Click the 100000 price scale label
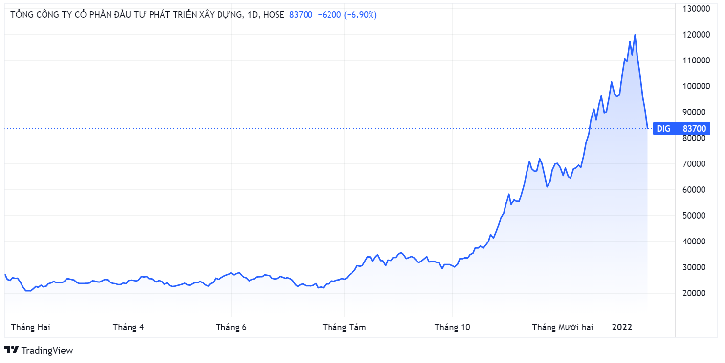This screenshot has height=363, width=725. [696, 86]
